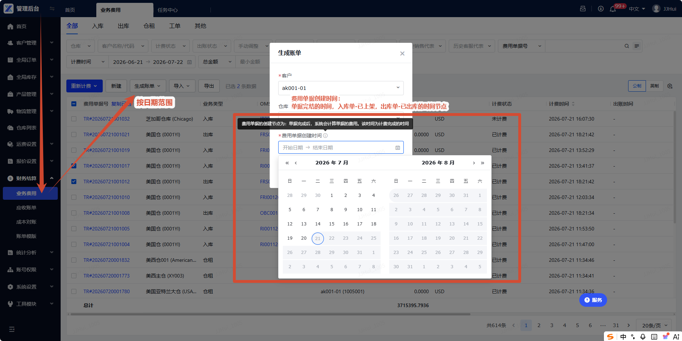Go to previous year in date picker
Image resolution: width=682 pixels, height=341 pixels.
pos(287,163)
